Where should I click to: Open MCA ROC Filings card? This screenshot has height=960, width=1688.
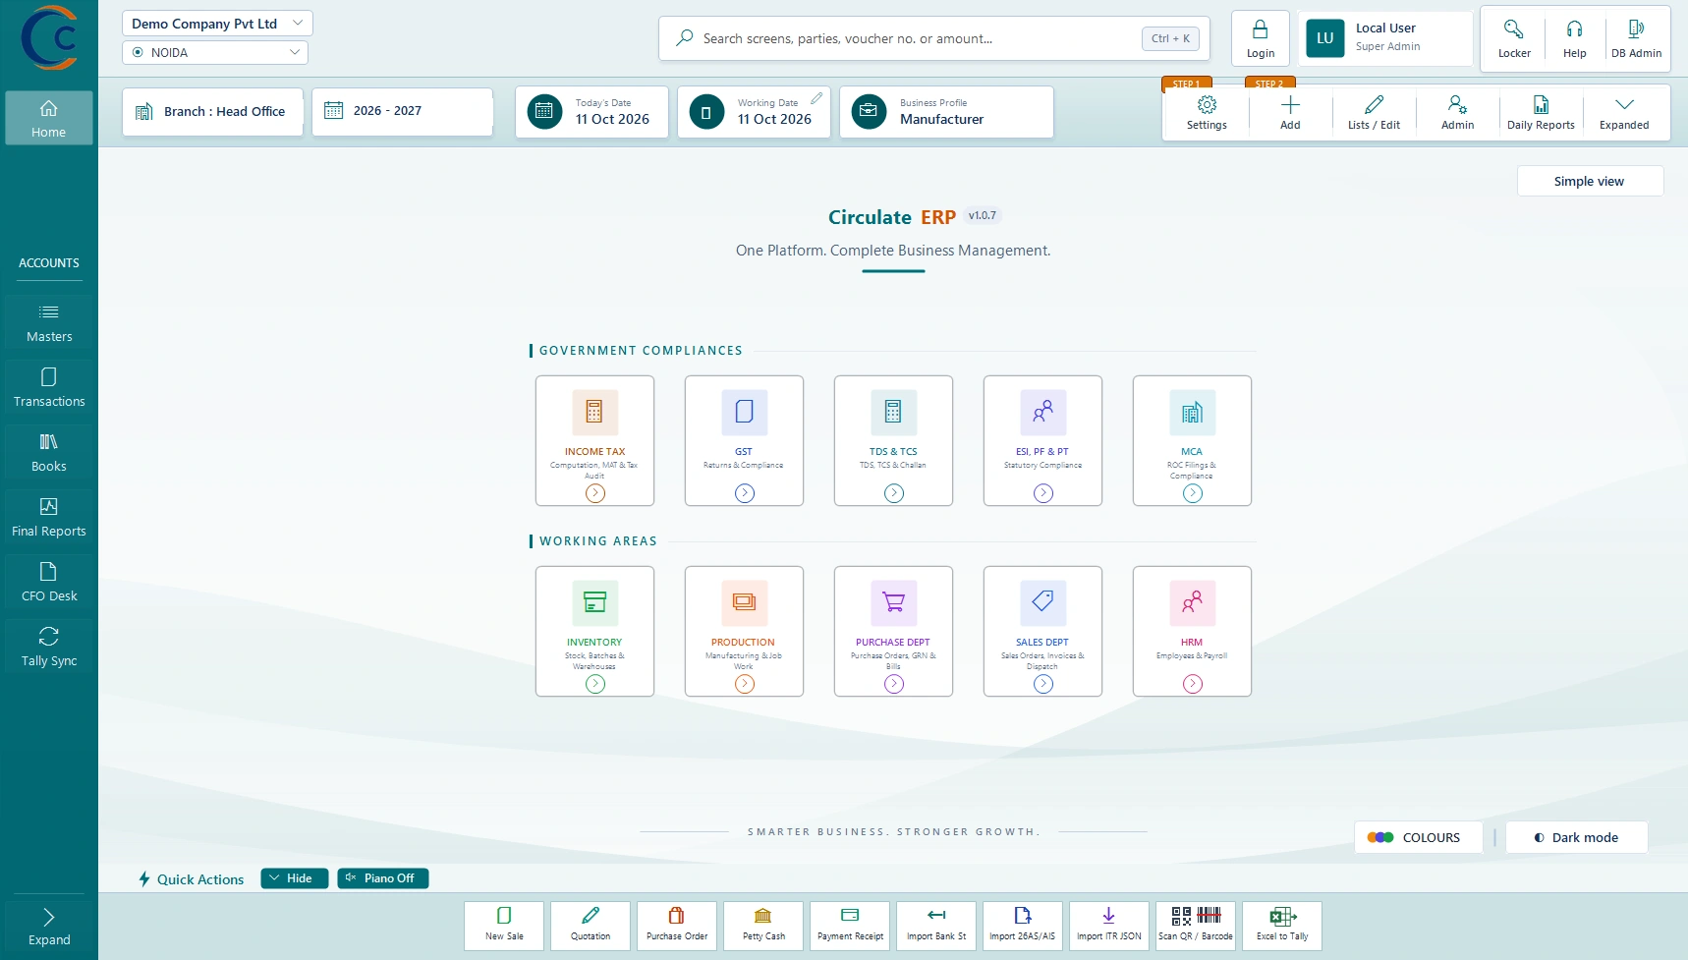[x=1192, y=440]
